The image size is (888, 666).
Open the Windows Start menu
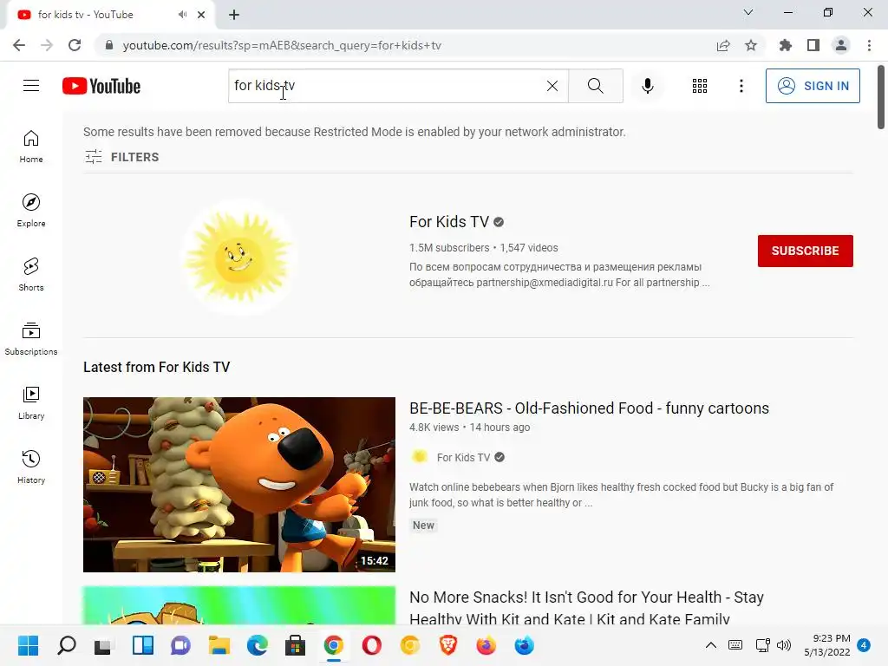[x=28, y=645]
